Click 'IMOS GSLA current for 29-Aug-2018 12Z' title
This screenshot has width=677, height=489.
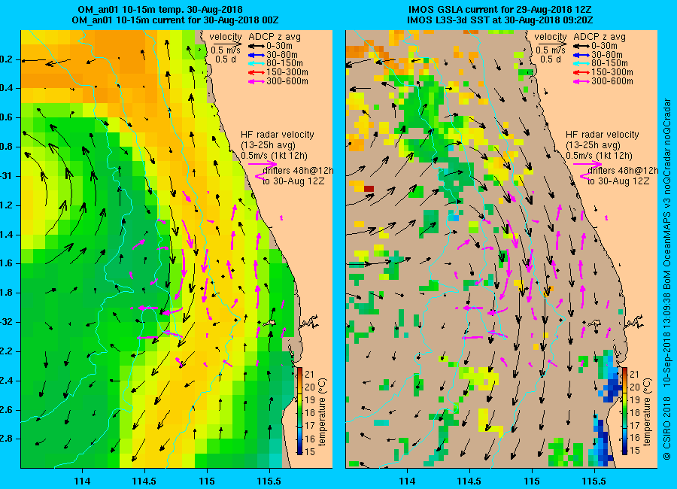coord(500,10)
